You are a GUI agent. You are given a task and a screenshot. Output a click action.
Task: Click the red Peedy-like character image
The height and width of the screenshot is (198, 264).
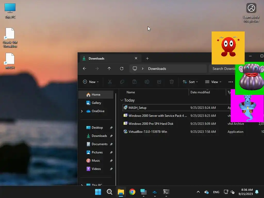pos(228,48)
